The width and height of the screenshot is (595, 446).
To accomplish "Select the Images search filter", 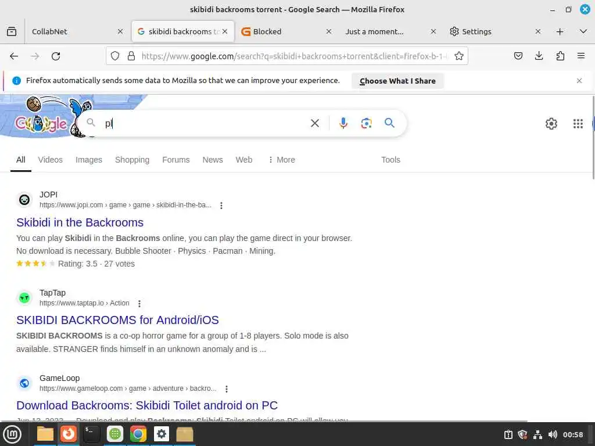I will click(89, 160).
